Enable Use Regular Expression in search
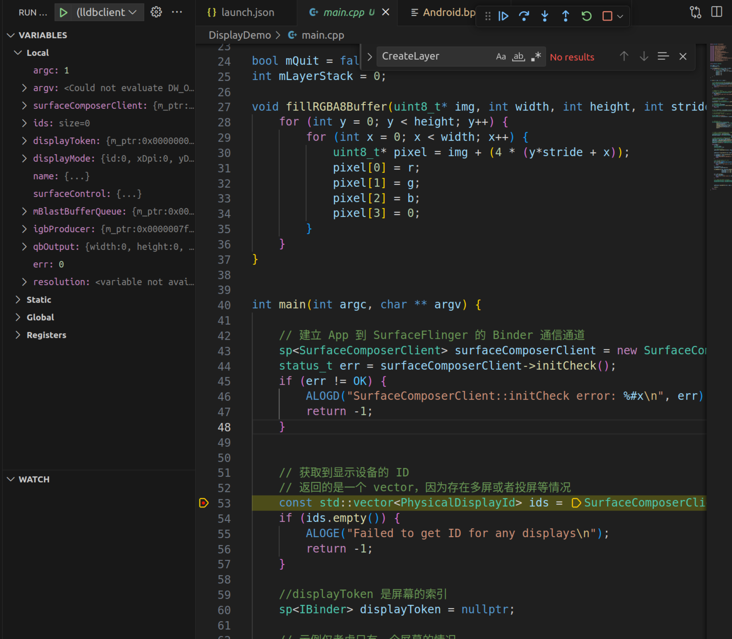The height and width of the screenshot is (639, 732). (x=536, y=57)
